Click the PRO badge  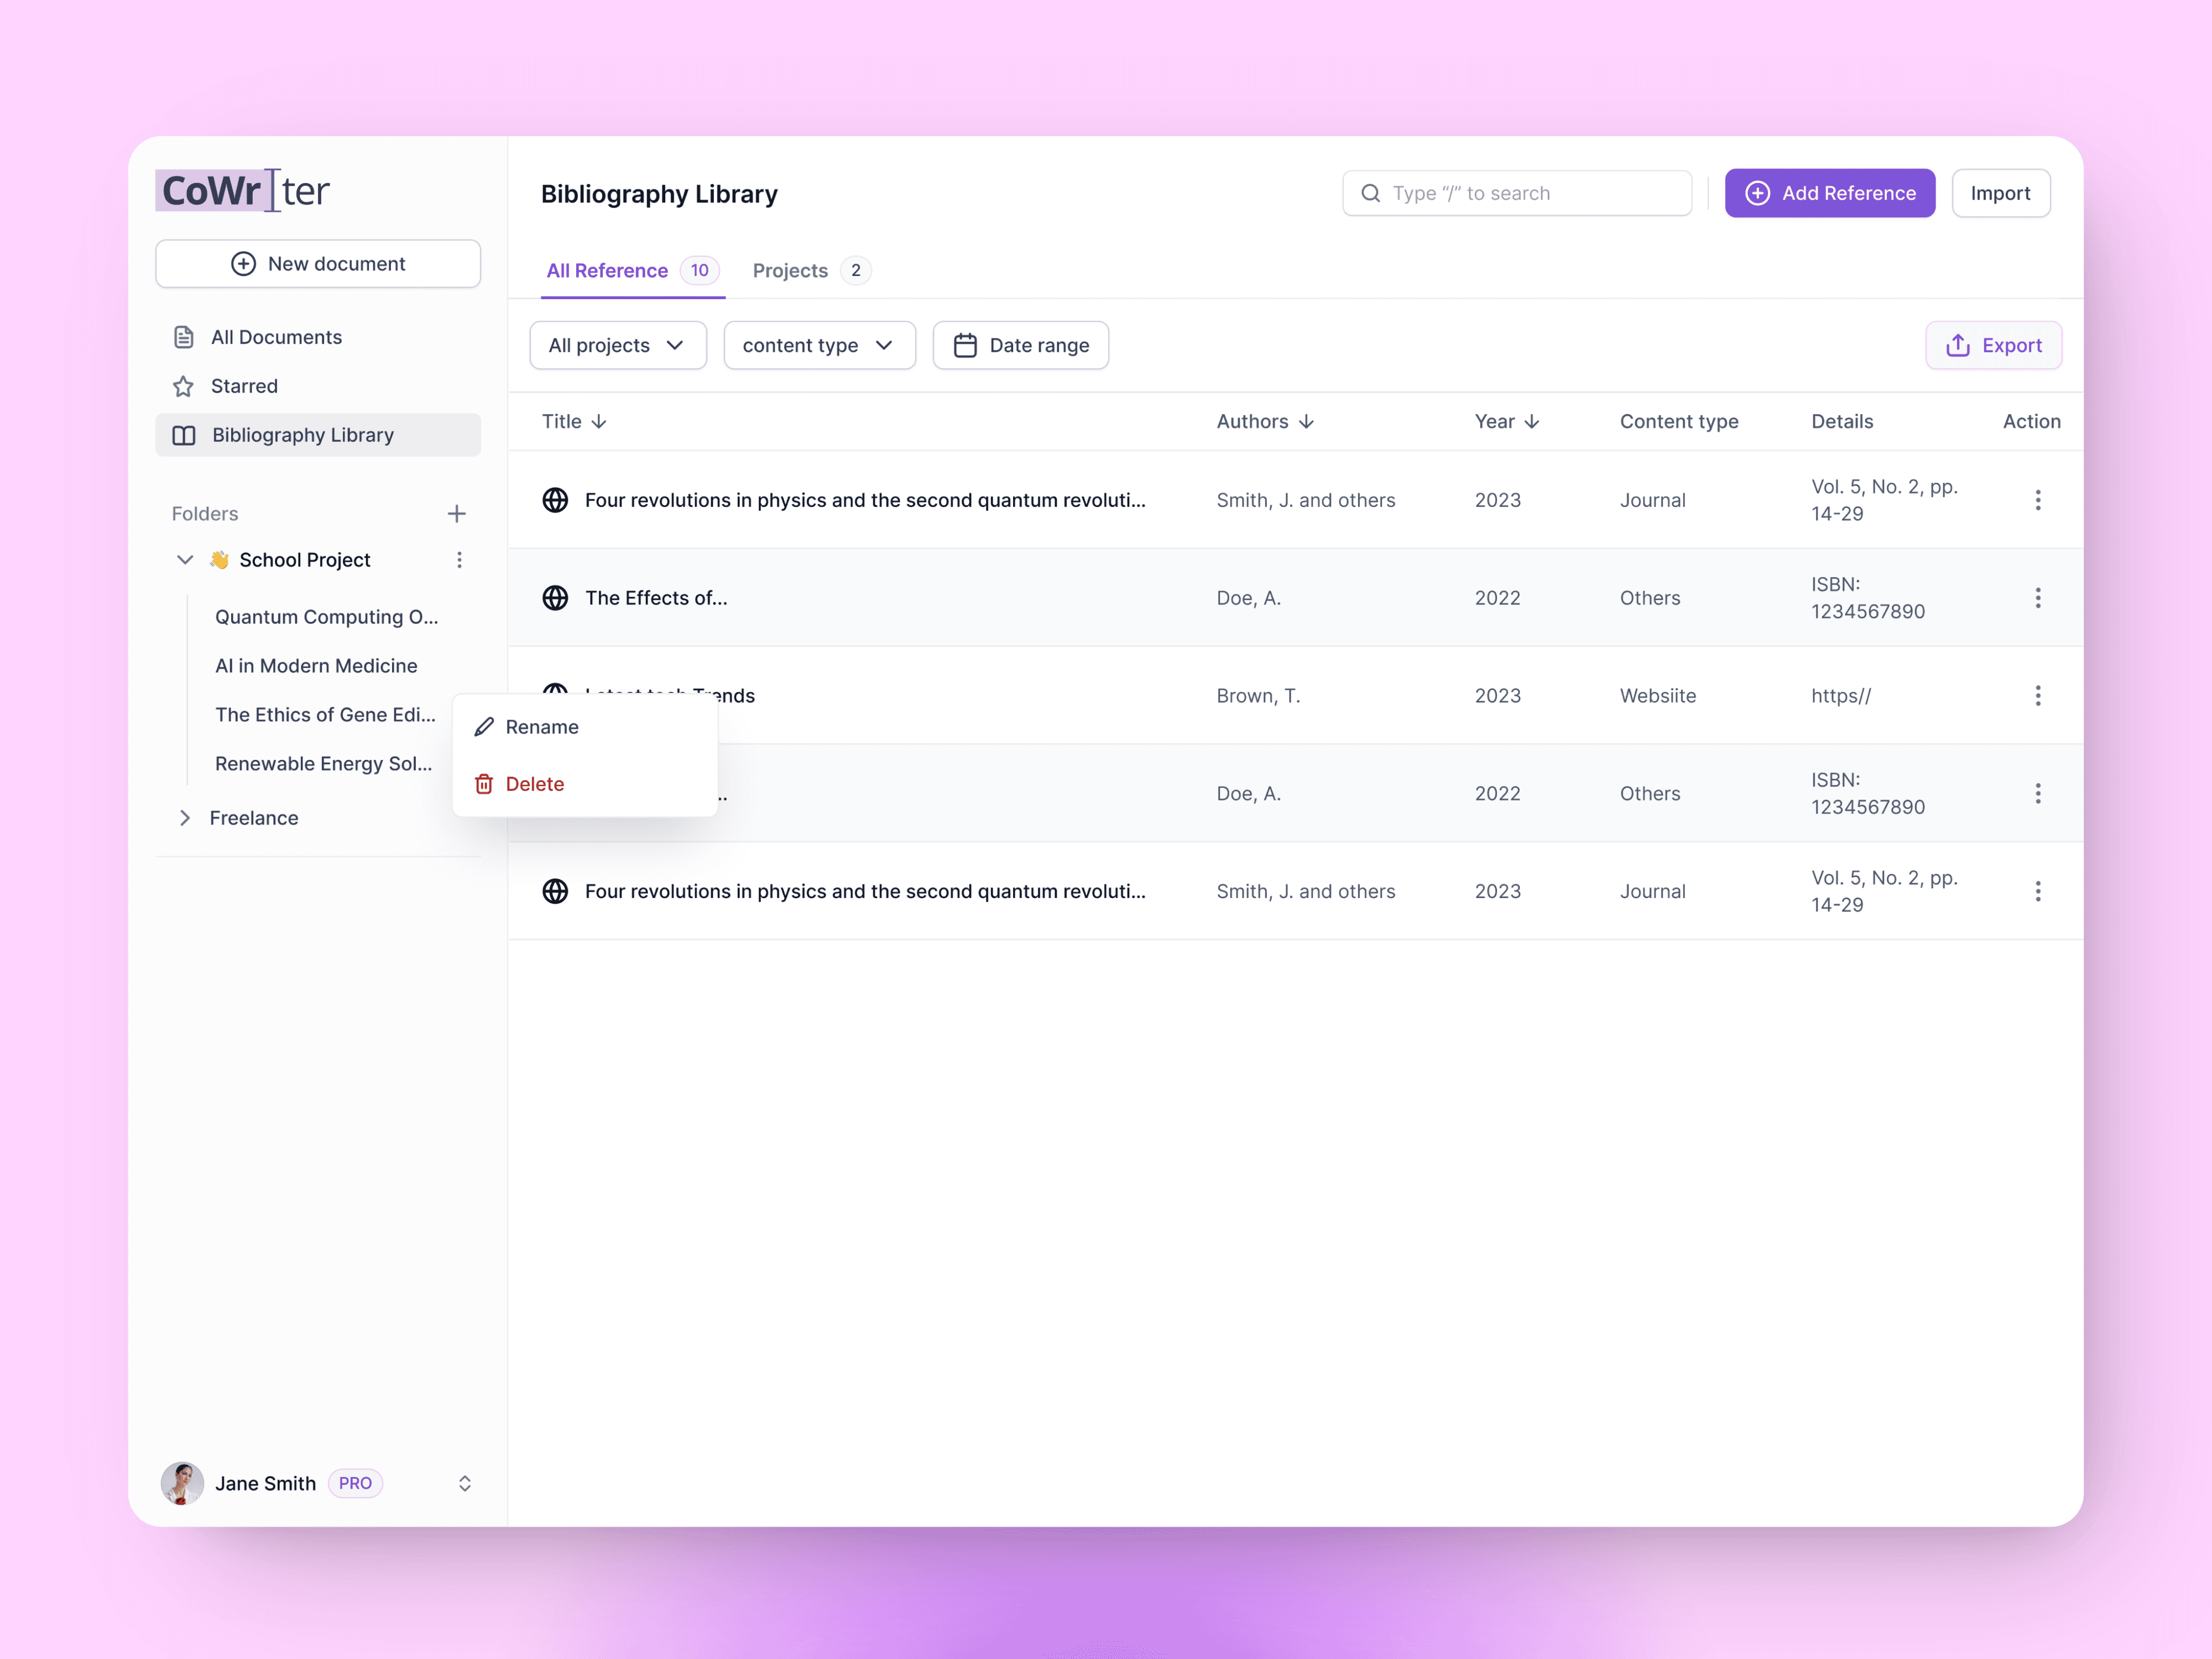[355, 1483]
